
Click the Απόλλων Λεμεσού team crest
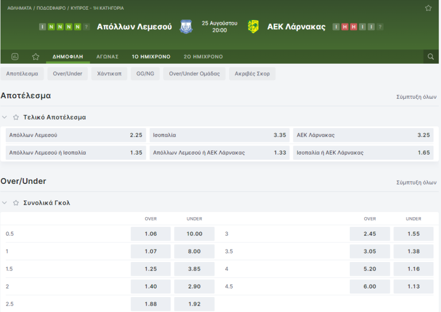185,26
